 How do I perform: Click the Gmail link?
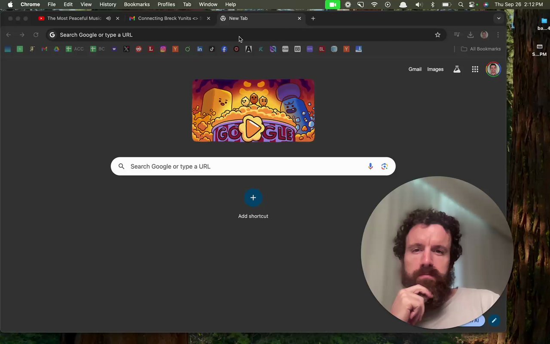pos(415,69)
